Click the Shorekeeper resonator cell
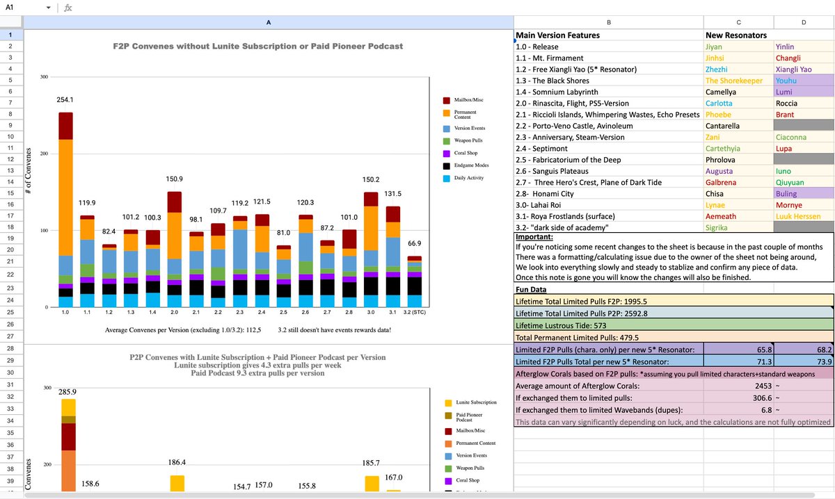This screenshot has width=835, height=499. [738, 80]
